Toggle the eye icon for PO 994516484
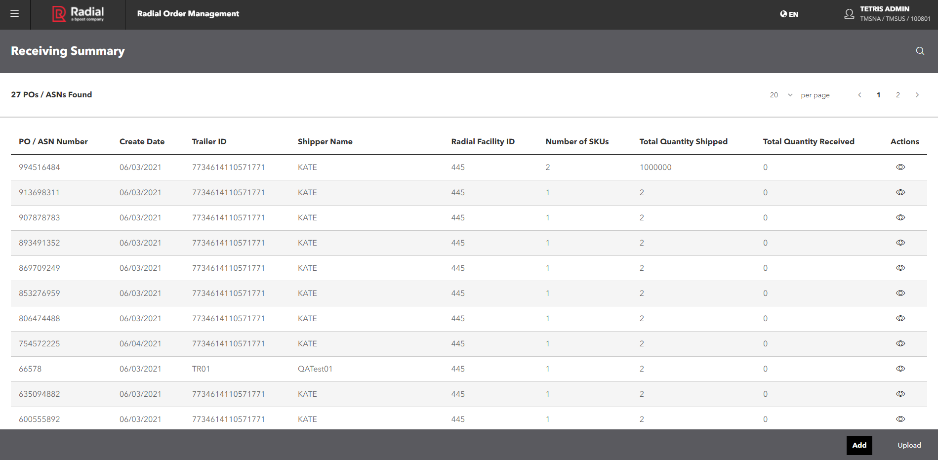This screenshot has height=460, width=938. click(x=900, y=167)
